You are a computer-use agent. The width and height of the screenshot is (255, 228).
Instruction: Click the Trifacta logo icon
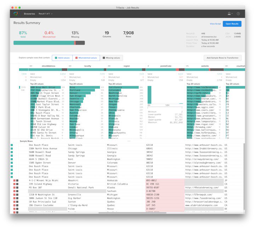click(x=16, y=14)
